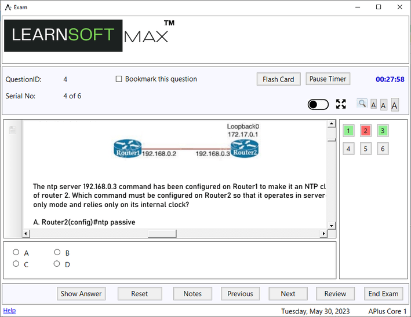Image resolution: width=411 pixels, height=317 pixels.
Task: Click the Router2 icon in diagram
Action: (x=244, y=148)
